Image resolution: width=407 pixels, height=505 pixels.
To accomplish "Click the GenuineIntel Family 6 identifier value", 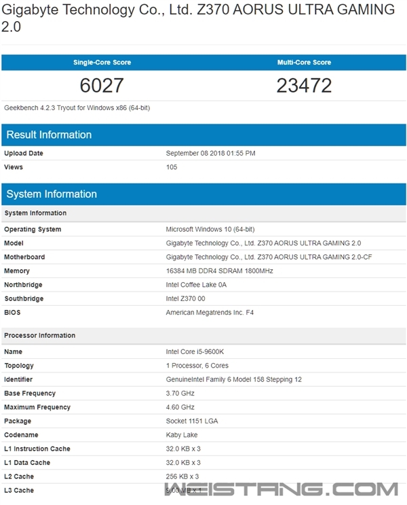I will 234,379.
